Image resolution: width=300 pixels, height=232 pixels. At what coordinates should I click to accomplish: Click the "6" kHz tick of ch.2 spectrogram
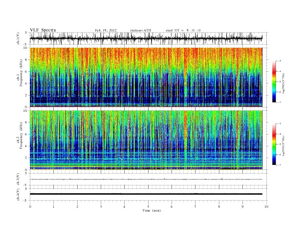click(x=26, y=134)
